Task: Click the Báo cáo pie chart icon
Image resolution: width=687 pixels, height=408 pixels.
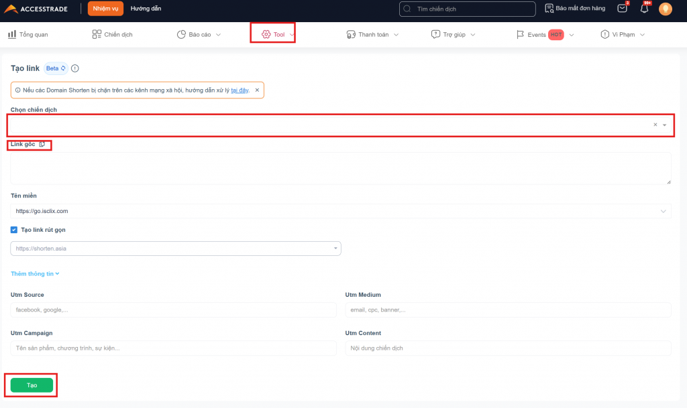Action: 181,34
